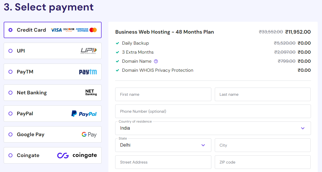
Task: Open the Domain Name help tooltip
Action: pos(156,61)
